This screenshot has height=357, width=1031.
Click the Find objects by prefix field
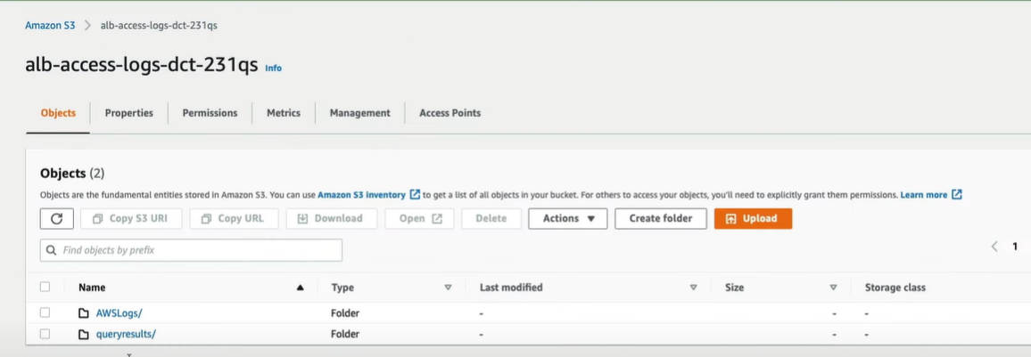(191, 251)
